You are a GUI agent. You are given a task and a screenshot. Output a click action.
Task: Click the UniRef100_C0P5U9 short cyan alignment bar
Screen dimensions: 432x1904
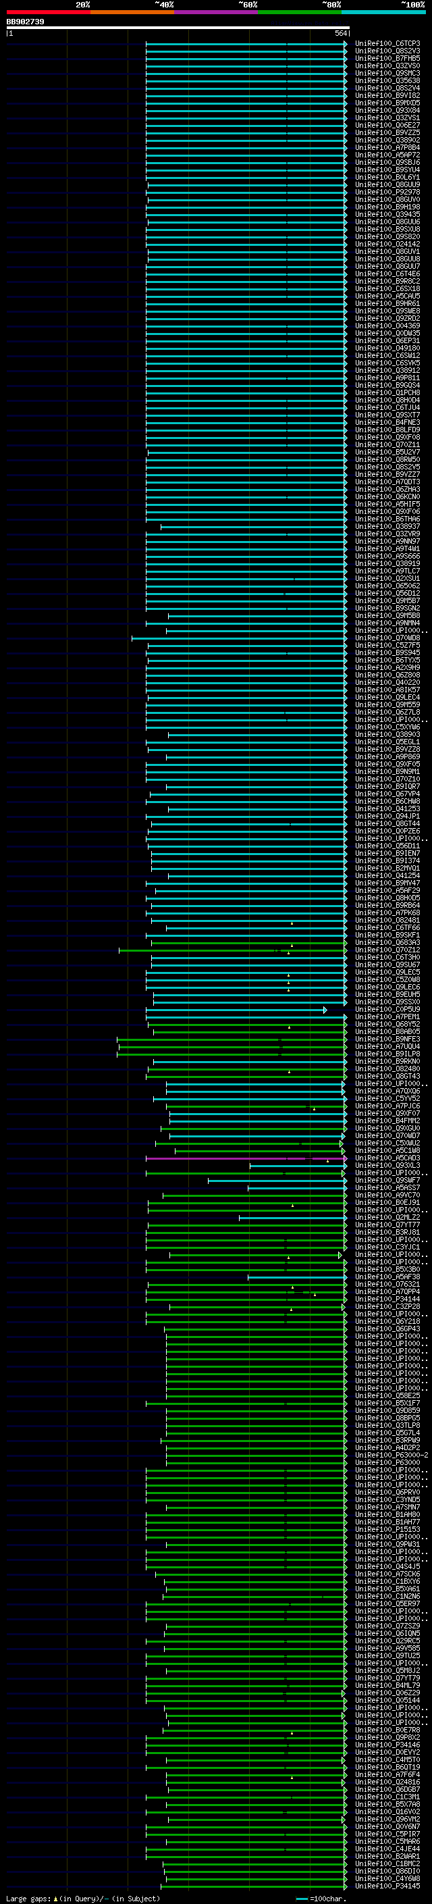(236, 1010)
